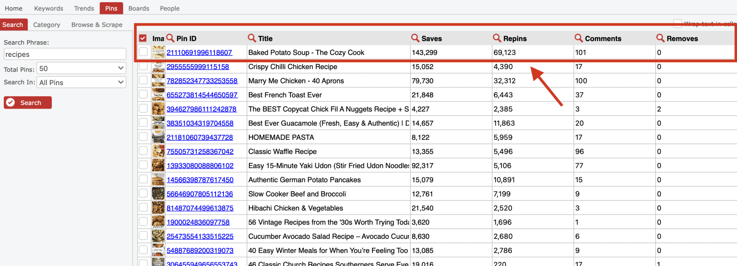
Task: Open the Baked Potato Soup pin thumbnail
Action: [x=158, y=52]
